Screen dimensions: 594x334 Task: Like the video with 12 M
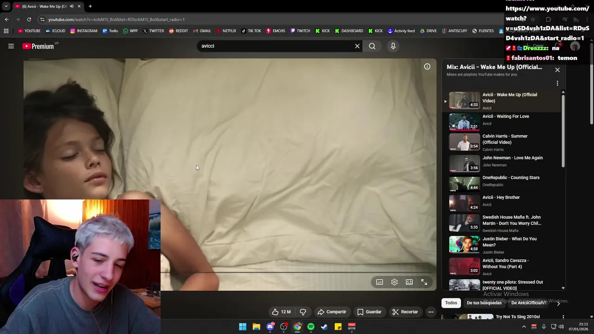tap(281, 312)
